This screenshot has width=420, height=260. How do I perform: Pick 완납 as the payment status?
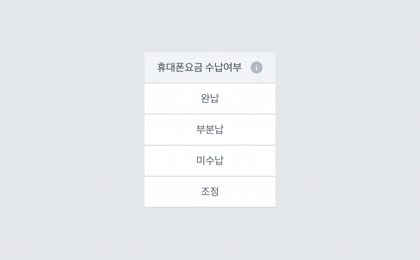210,98
